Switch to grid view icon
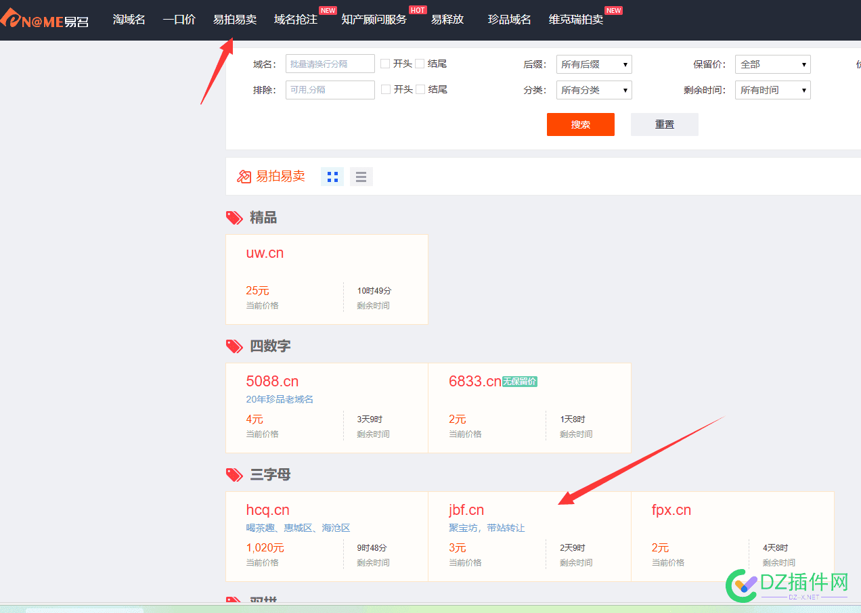This screenshot has height=613, width=861. tap(332, 177)
